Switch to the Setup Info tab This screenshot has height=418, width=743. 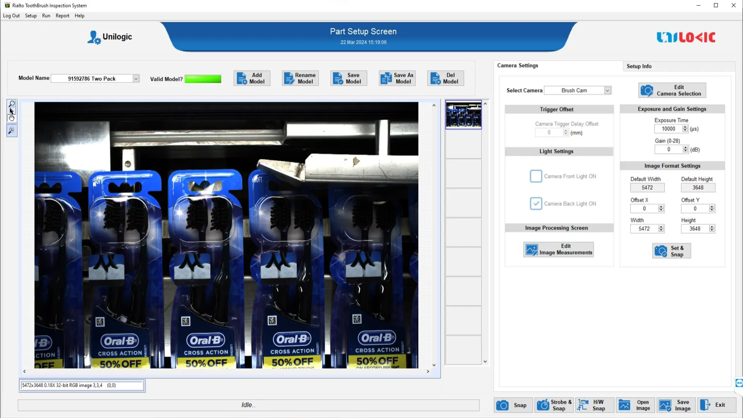[x=639, y=66]
